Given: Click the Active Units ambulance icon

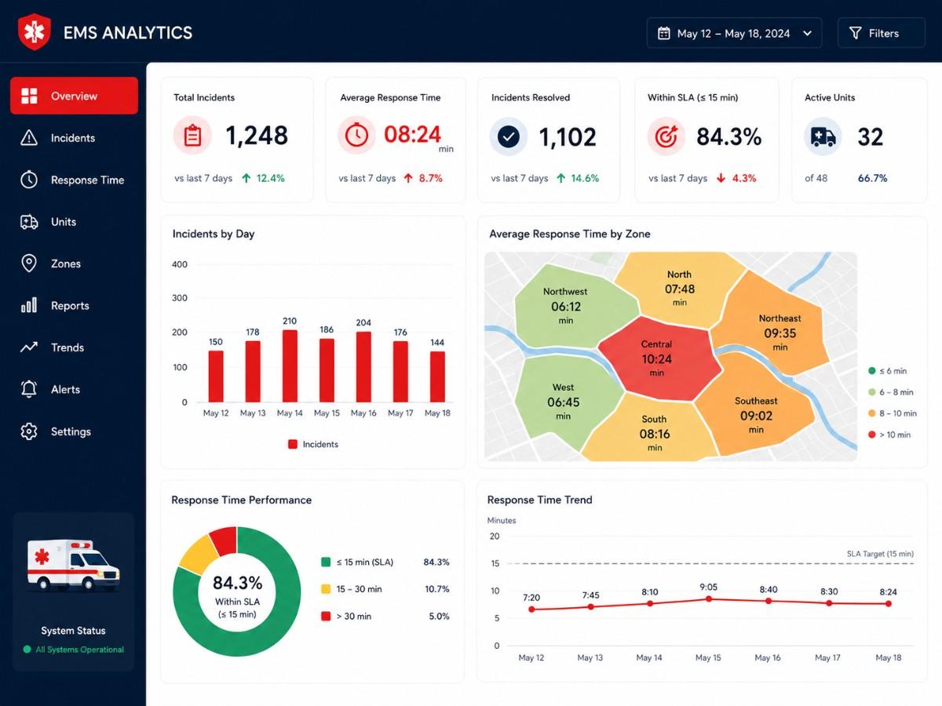Looking at the screenshot, I should click(823, 136).
